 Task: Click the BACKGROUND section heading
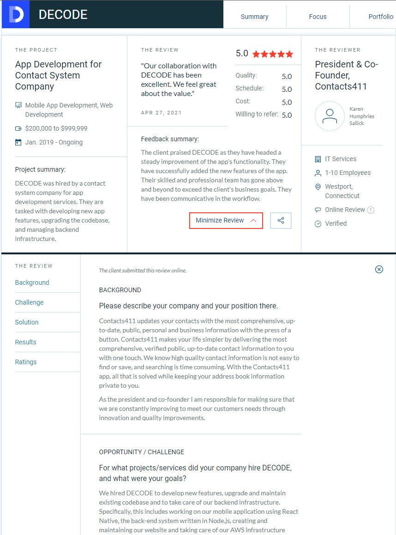coord(120,290)
